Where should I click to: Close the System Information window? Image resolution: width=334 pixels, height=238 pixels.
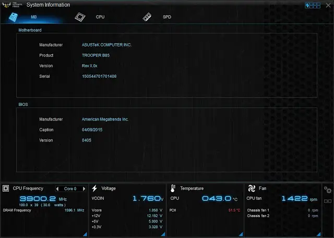pos(328,5)
